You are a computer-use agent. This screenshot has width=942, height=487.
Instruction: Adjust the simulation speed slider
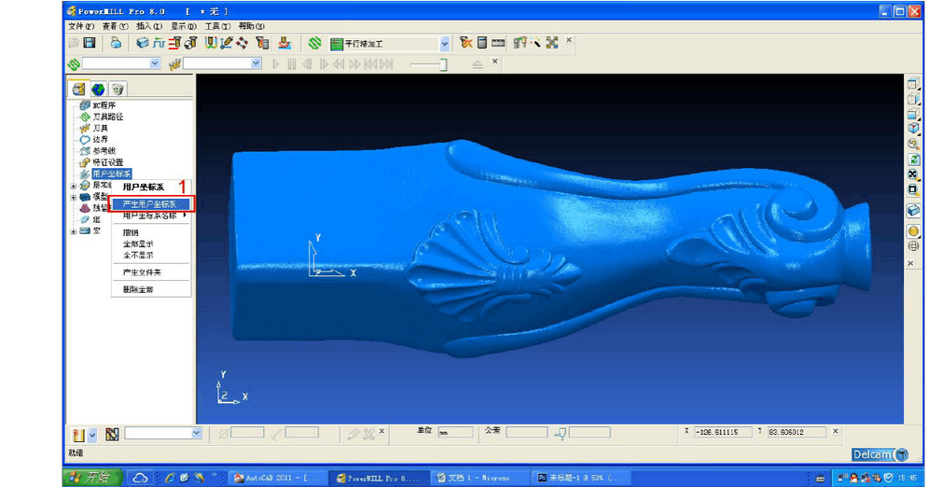tap(443, 64)
